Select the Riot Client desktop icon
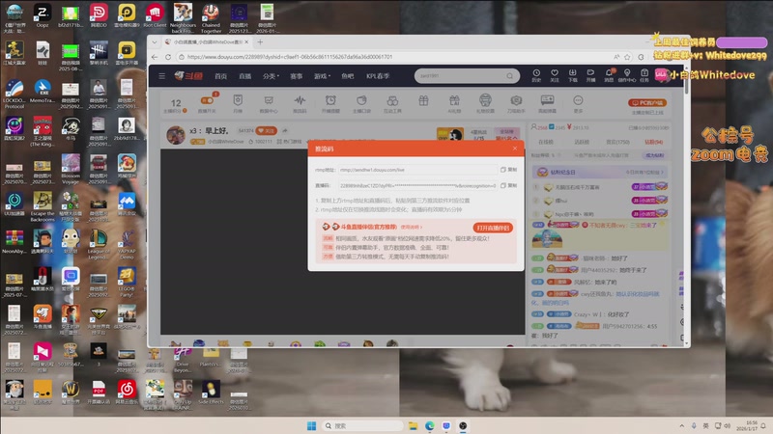This screenshot has height=434, width=773. coord(155,16)
